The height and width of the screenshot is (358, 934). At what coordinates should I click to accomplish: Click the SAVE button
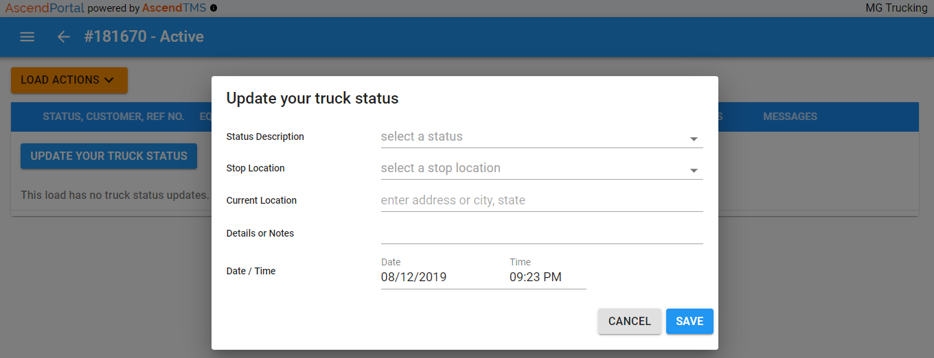click(x=690, y=321)
